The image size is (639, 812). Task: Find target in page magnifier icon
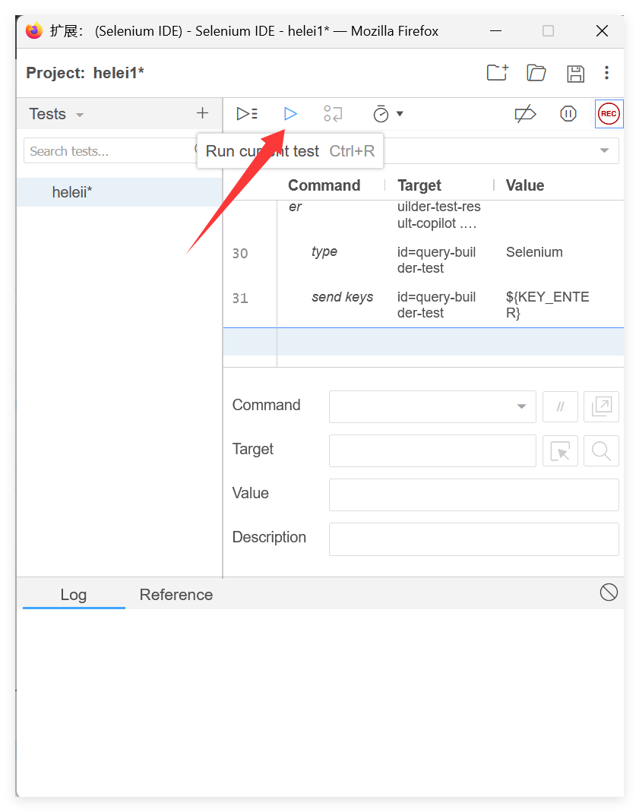pos(601,450)
